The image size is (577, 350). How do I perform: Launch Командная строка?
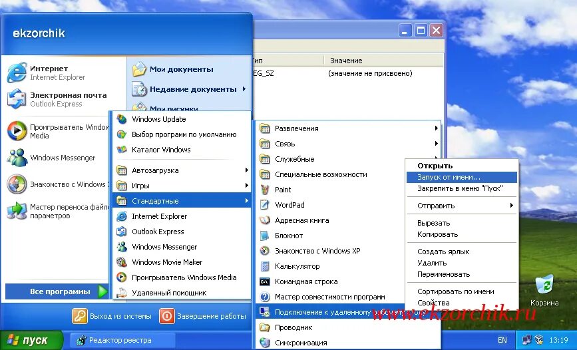pos(329,281)
